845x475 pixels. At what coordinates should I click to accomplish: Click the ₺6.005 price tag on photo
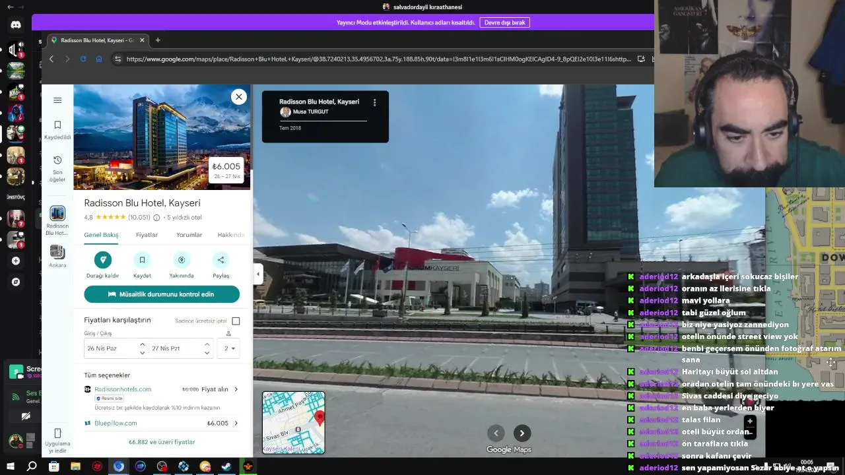coord(226,170)
